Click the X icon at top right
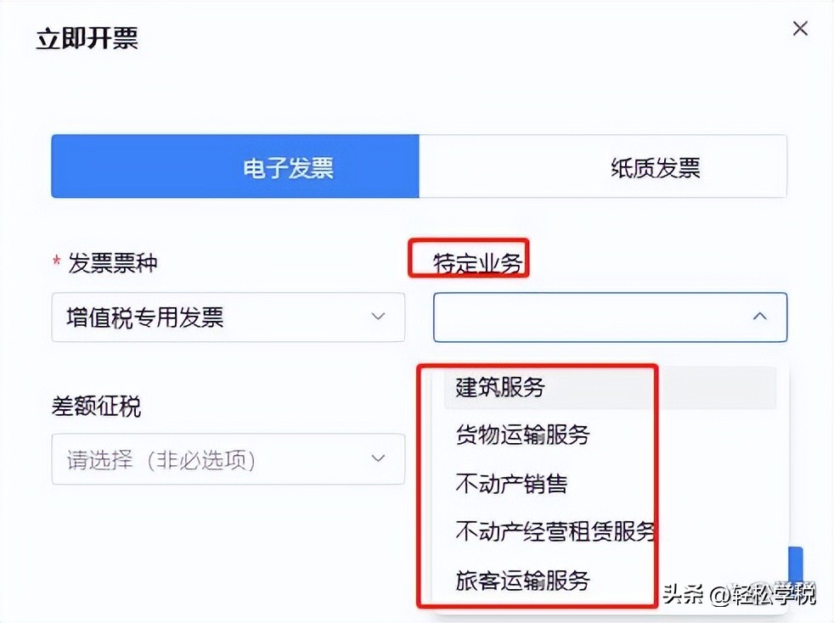 click(x=799, y=28)
